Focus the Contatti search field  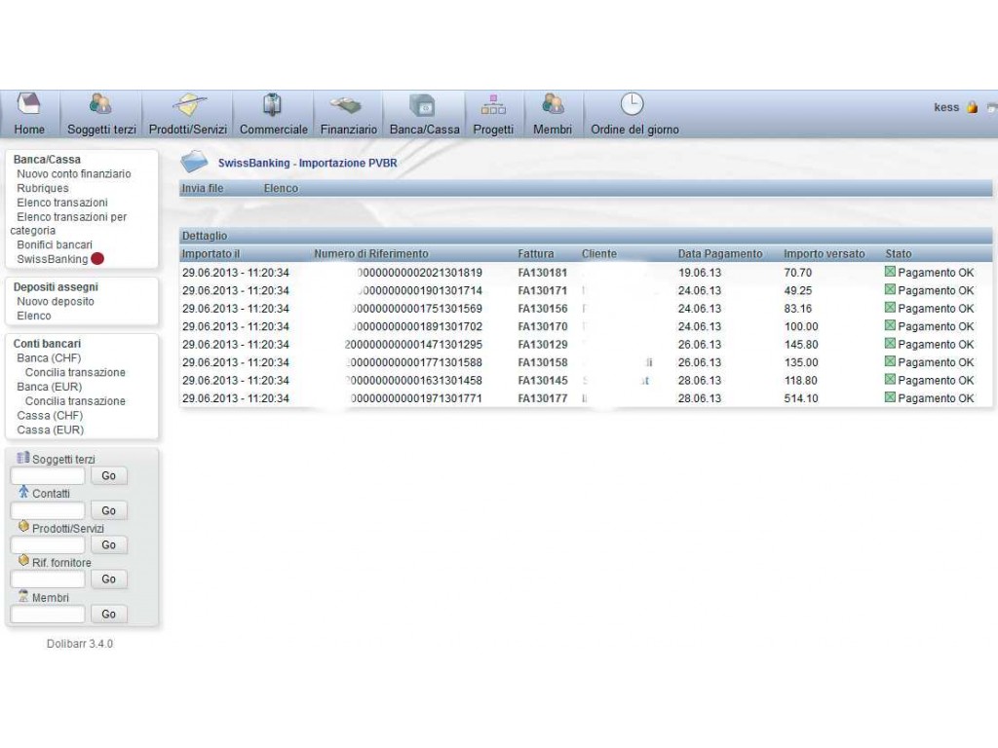(x=48, y=510)
